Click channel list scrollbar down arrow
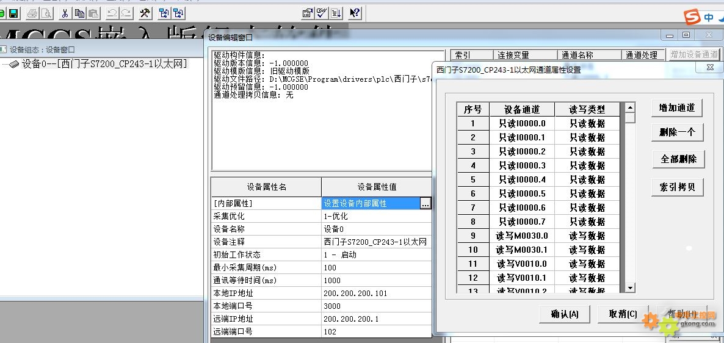 click(x=630, y=288)
